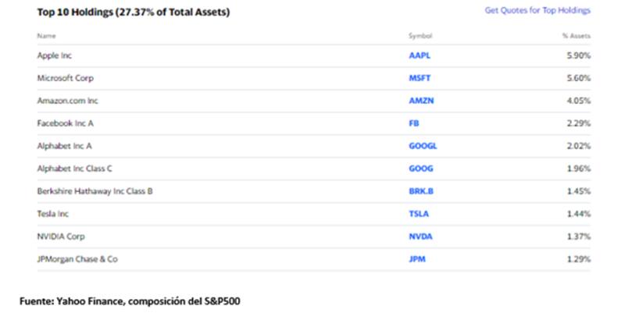The width and height of the screenshot is (625, 320).
Task: Click the Name column header
Action: pos(46,37)
